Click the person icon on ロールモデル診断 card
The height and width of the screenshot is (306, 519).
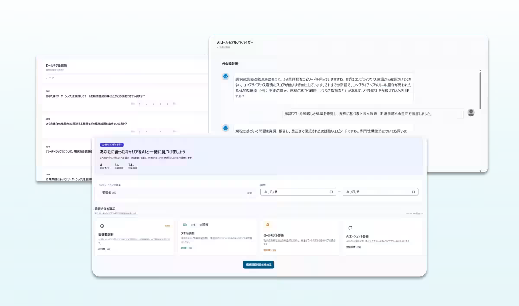point(268,225)
